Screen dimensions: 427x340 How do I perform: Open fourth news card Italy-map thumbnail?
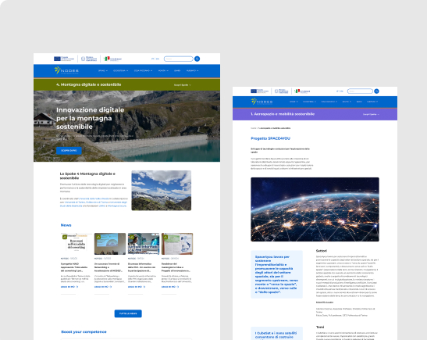(x=177, y=244)
